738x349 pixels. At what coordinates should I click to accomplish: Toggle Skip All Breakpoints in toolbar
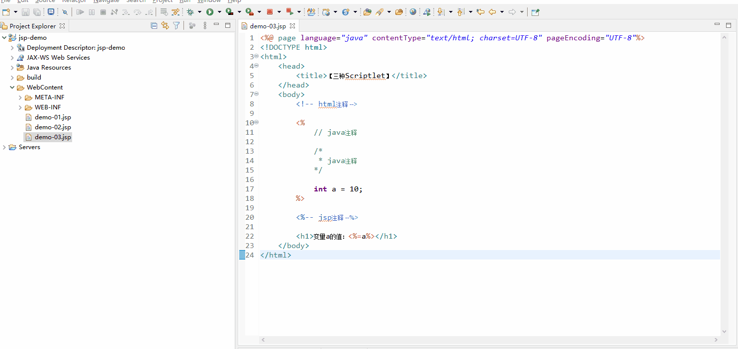(x=65, y=12)
